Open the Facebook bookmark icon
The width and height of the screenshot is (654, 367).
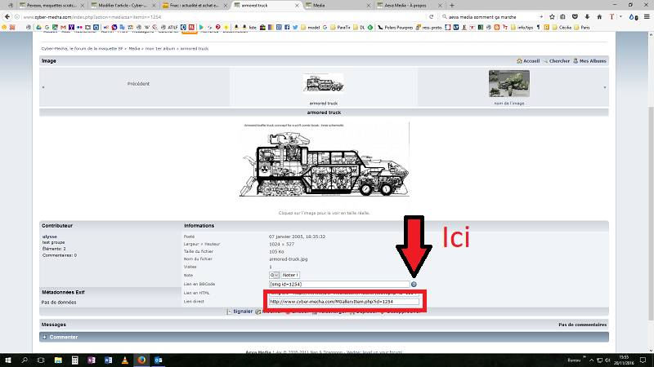point(287,28)
